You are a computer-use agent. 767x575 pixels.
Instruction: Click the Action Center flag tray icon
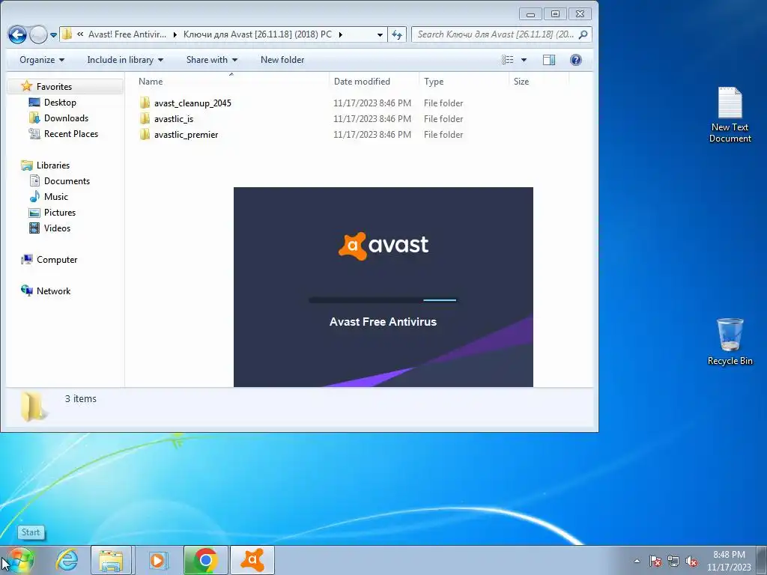click(x=655, y=562)
